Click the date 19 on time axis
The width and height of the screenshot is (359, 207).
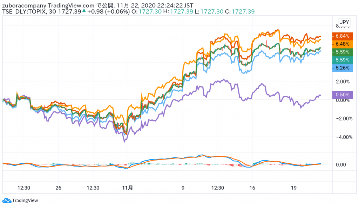pos(294,188)
